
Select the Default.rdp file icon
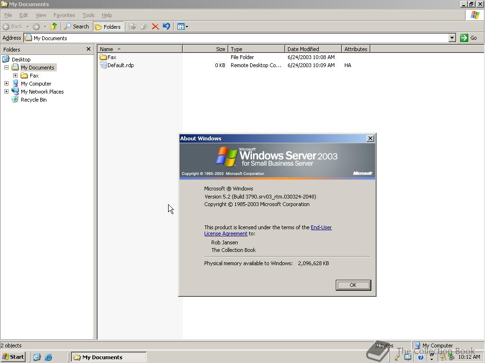(x=103, y=65)
